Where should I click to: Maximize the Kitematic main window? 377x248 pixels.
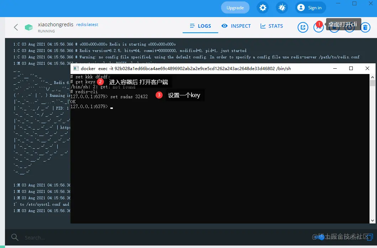(x=355, y=3)
